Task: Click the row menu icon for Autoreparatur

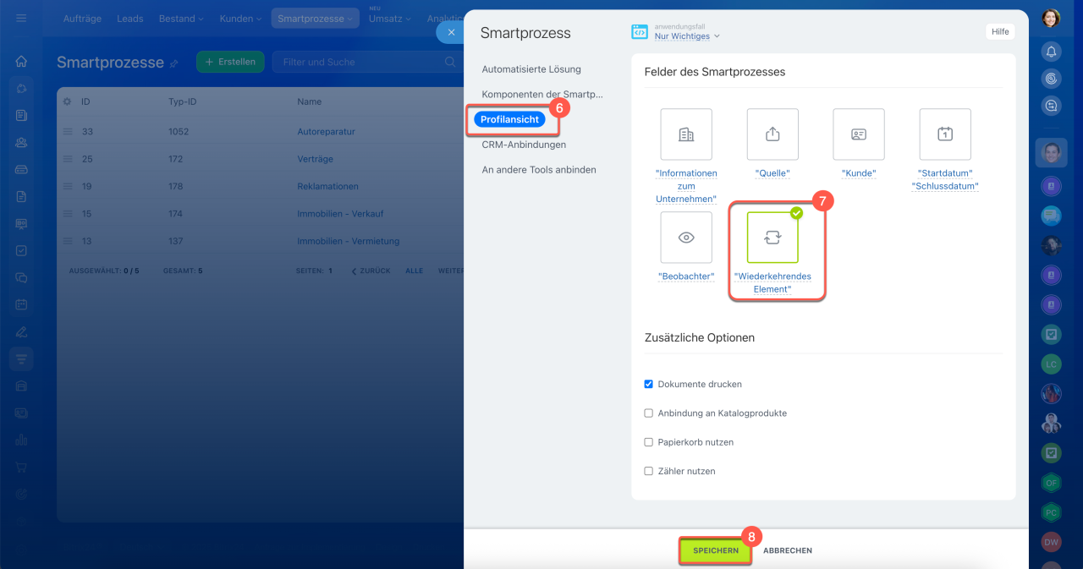Action: 68,132
